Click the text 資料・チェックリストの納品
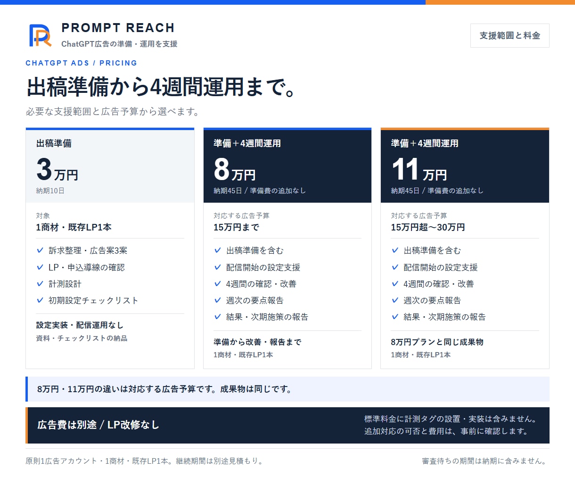Viewport: 575px width, 477px height. (82, 338)
